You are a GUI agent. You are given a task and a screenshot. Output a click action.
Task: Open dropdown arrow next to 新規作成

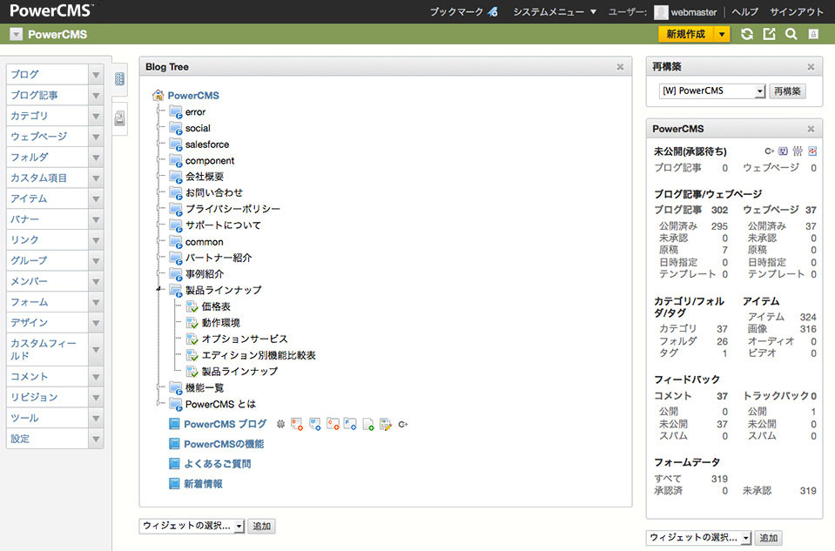pos(722,34)
